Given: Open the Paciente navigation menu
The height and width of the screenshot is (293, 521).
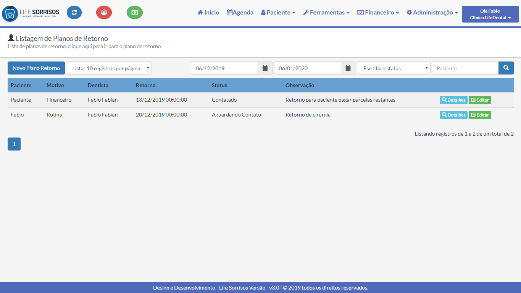Looking at the screenshot, I should (278, 13).
